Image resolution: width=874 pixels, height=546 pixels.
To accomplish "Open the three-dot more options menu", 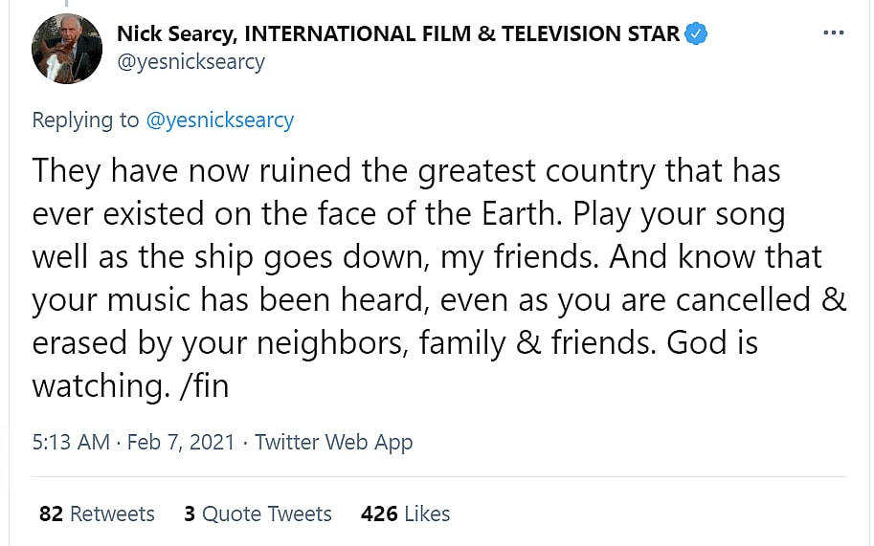I will point(834,33).
